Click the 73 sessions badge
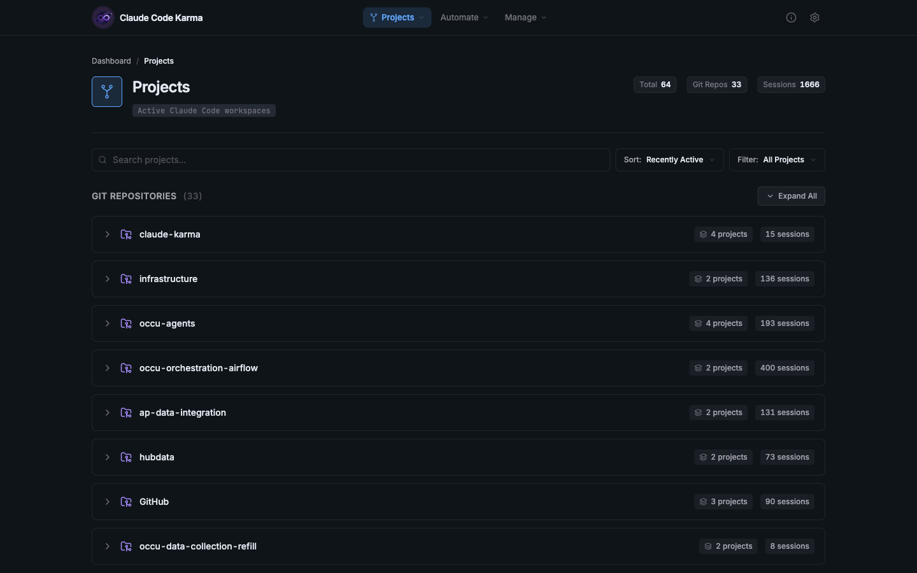Image resolution: width=917 pixels, height=573 pixels. [x=787, y=457]
